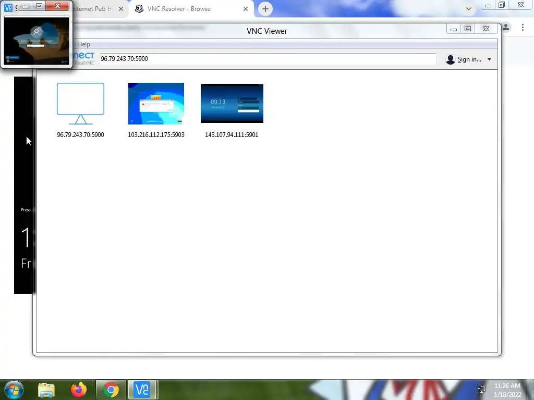Maximize the VNC Viewer window
Viewport: 534px width, 400px height.
coord(468,29)
